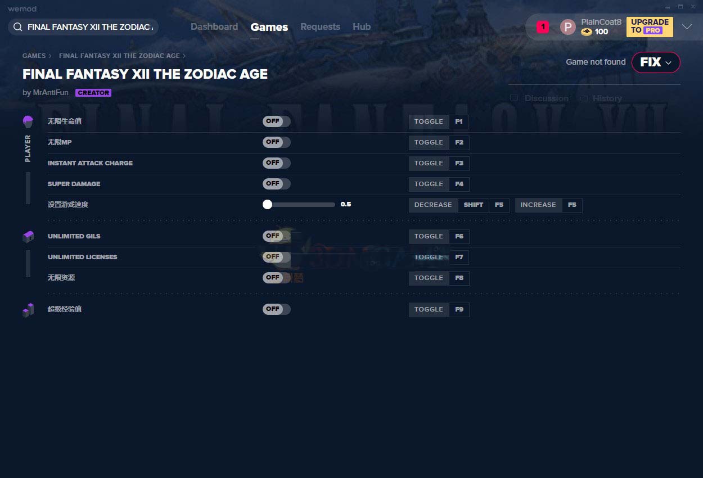Select the Player category icon

pyautogui.click(x=28, y=121)
